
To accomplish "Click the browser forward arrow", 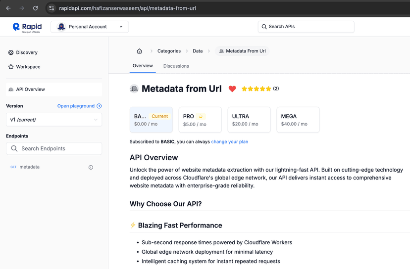I will [x=22, y=8].
